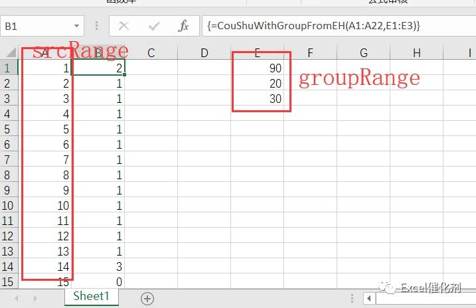This screenshot has height=308, width=476.
Task: Go to next sheet using right arrow
Action: pyautogui.click(x=35, y=298)
